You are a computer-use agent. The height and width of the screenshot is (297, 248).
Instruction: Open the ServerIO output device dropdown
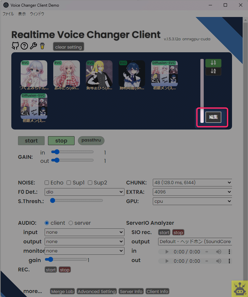click(x=195, y=241)
